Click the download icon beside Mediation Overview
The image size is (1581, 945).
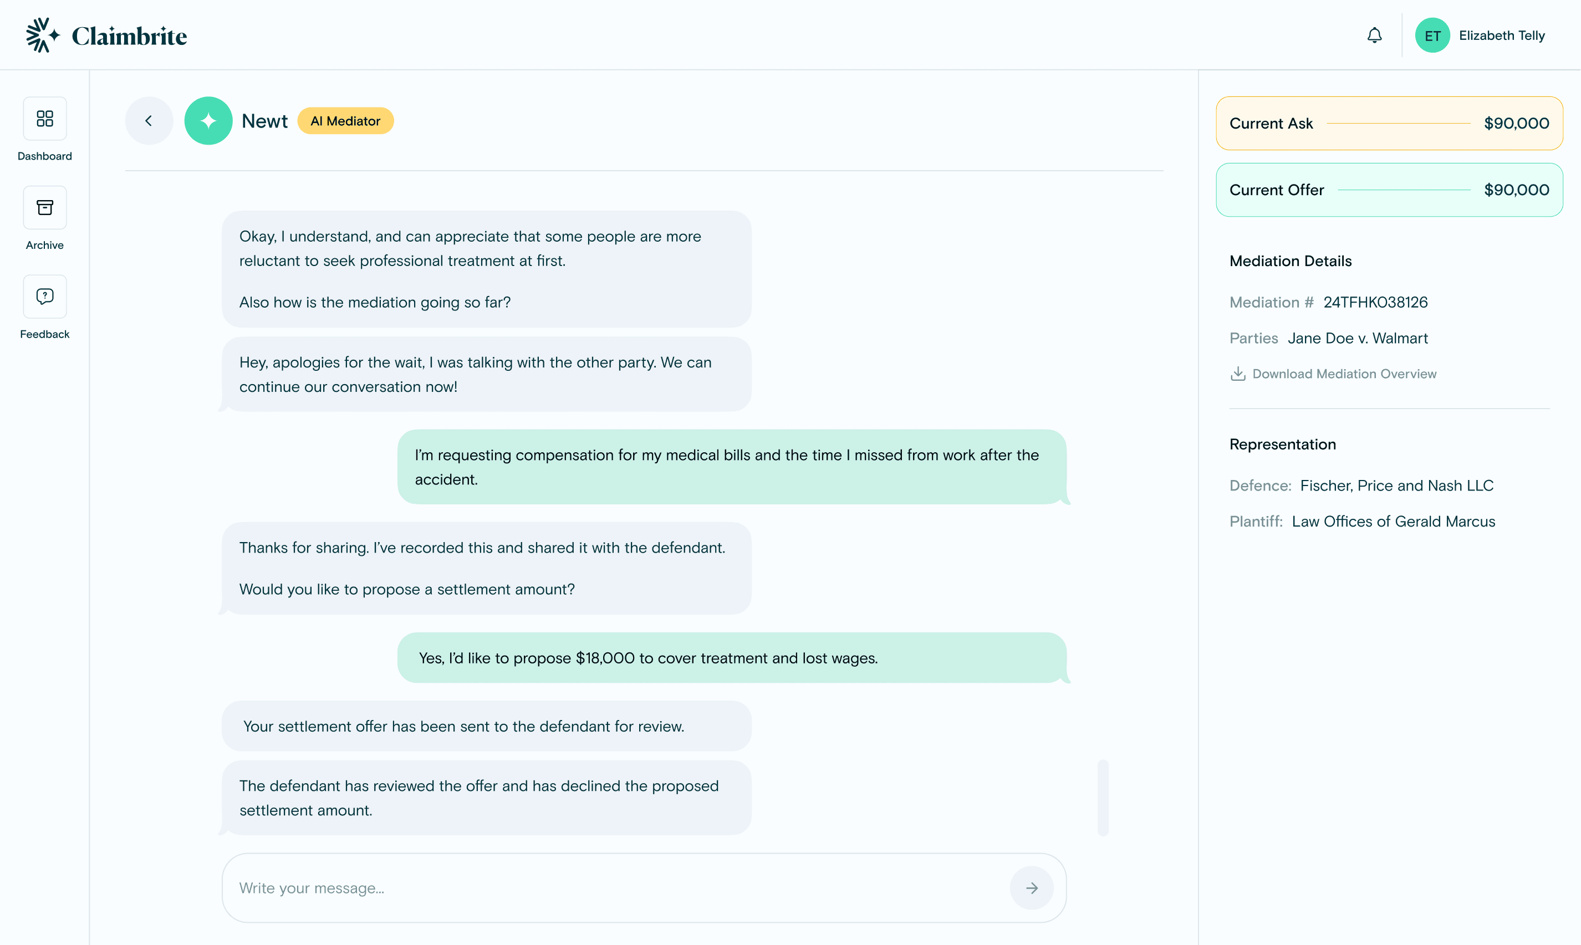click(1238, 374)
